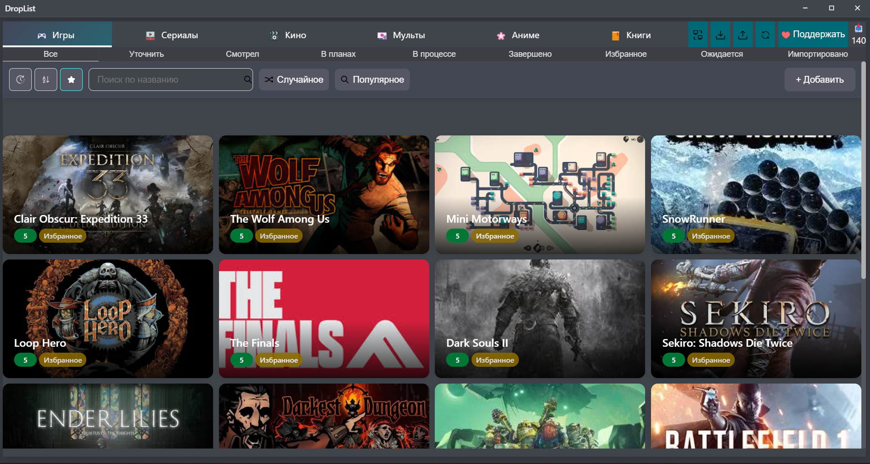Click the download/import arrow icon
The height and width of the screenshot is (464, 870).
coord(721,35)
